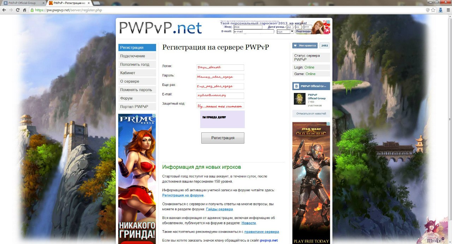This screenshot has width=452, height=244.
Task: Click the 'Отписаться от новостей' button
Action: tap(311, 114)
